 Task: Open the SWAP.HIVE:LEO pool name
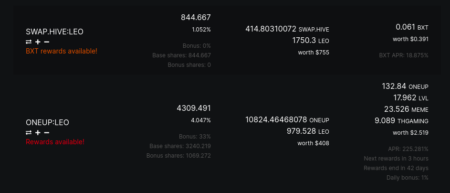54,32
